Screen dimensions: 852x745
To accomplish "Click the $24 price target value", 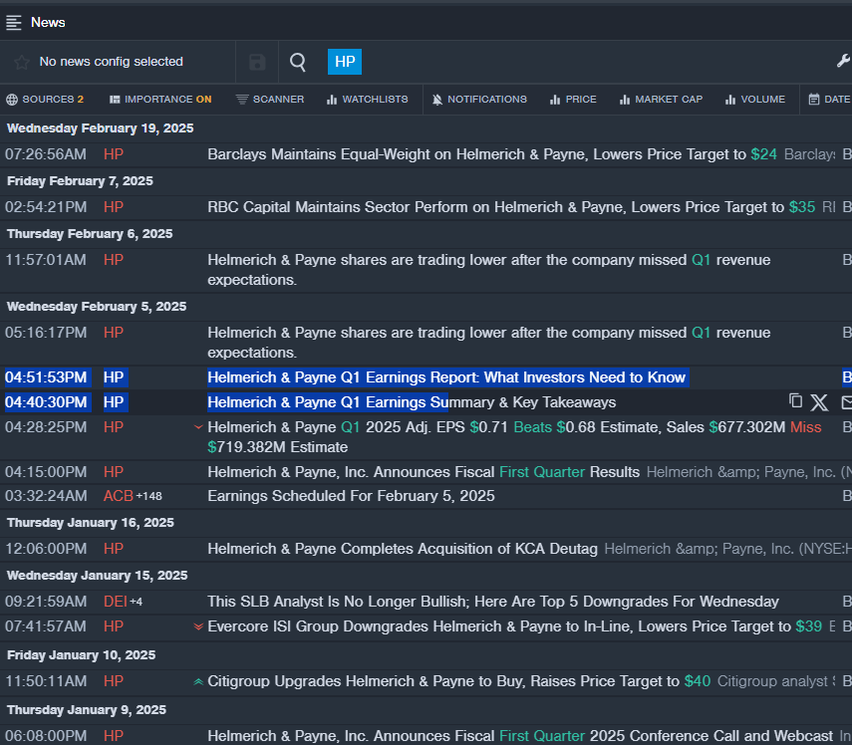I will (x=764, y=154).
